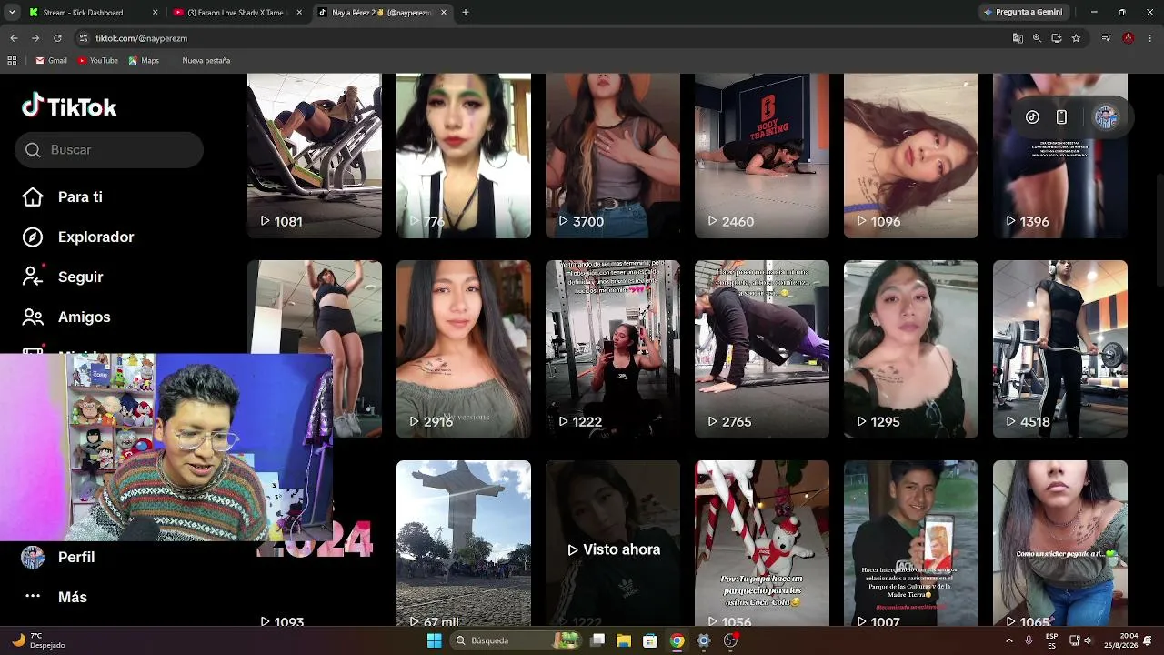This screenshot has height=655, width=1164.
Task: Open the Windows Start menu
Action: 435,640
